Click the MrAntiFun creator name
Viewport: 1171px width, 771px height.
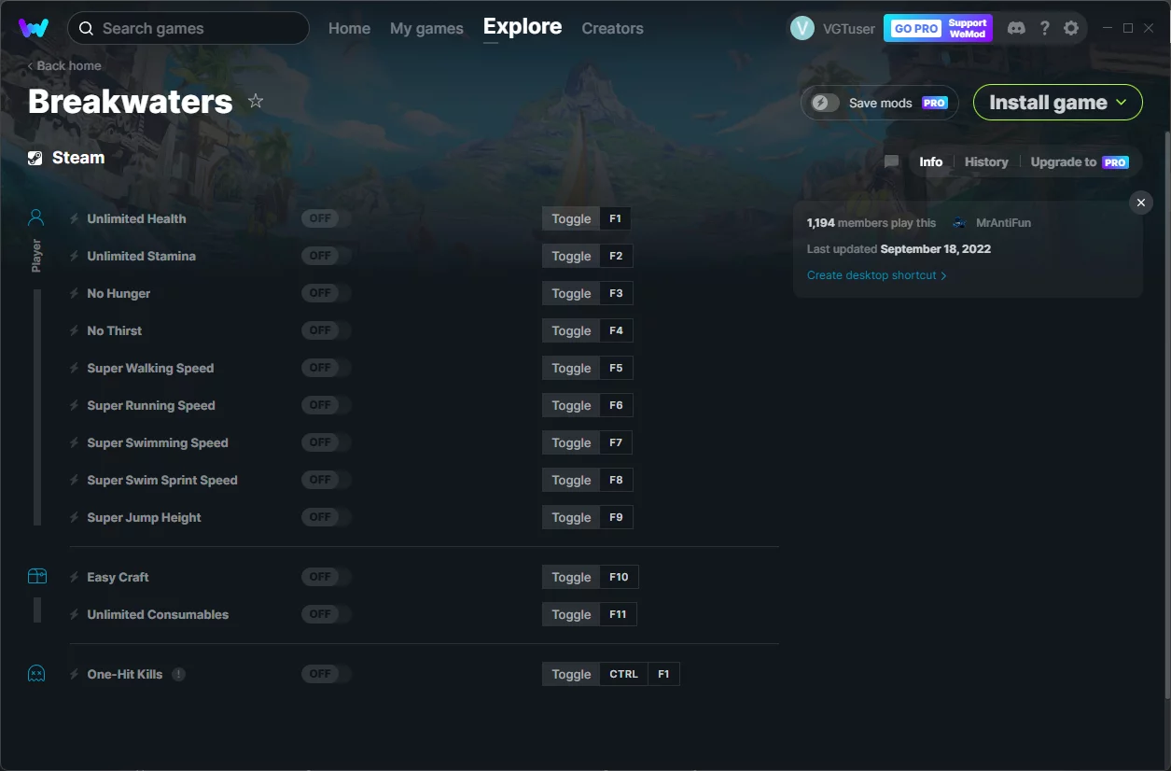[x=1003, y=223]
